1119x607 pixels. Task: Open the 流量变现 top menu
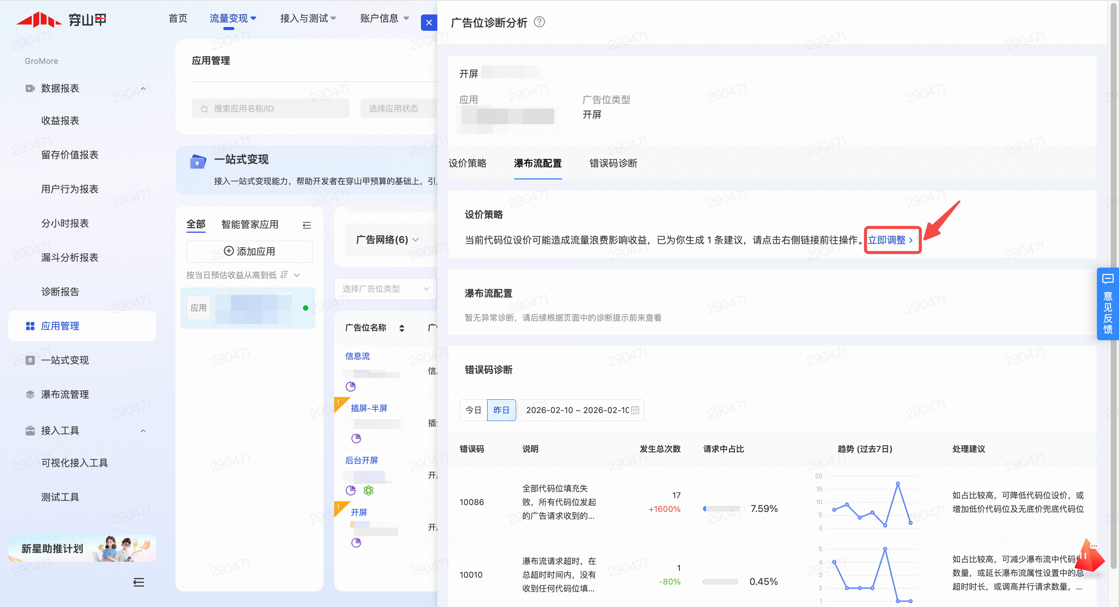click(233, 18)
